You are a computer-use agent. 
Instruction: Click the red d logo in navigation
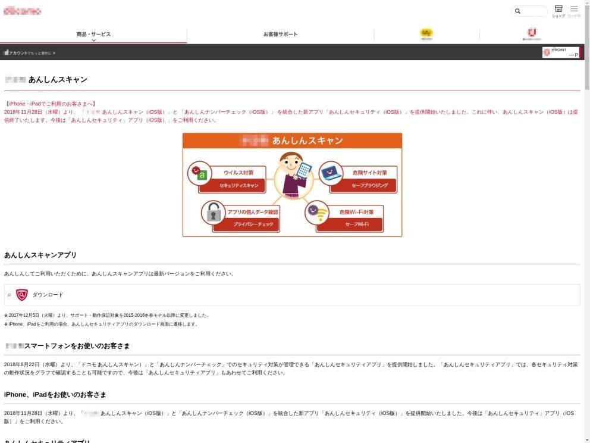(531, 33)
